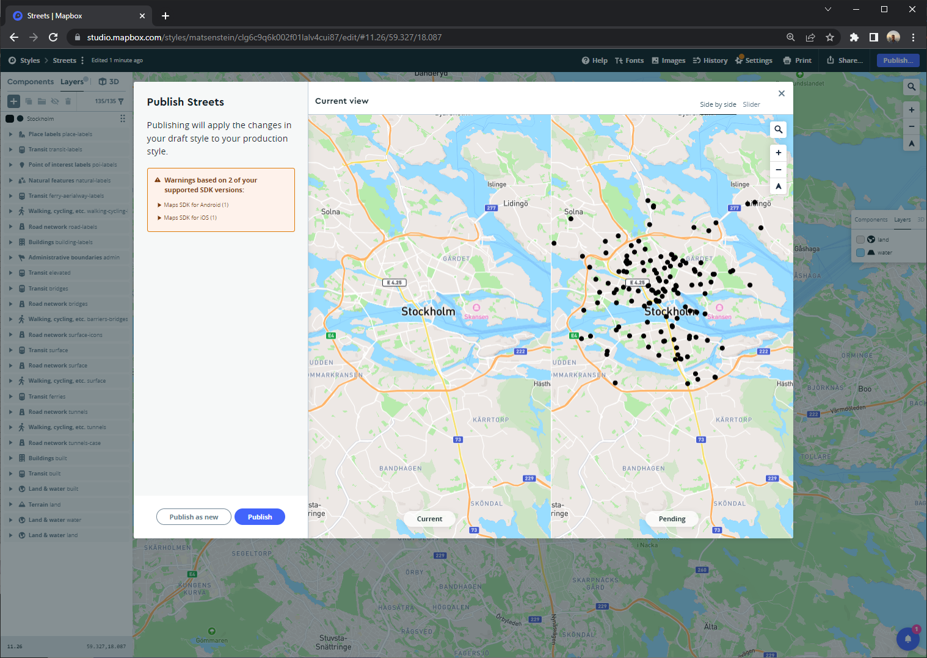The width and height of the screenshot is (927, 658).
Task: Share this page from the address bar
Action: pyautogui.click(x=810, y=37)
